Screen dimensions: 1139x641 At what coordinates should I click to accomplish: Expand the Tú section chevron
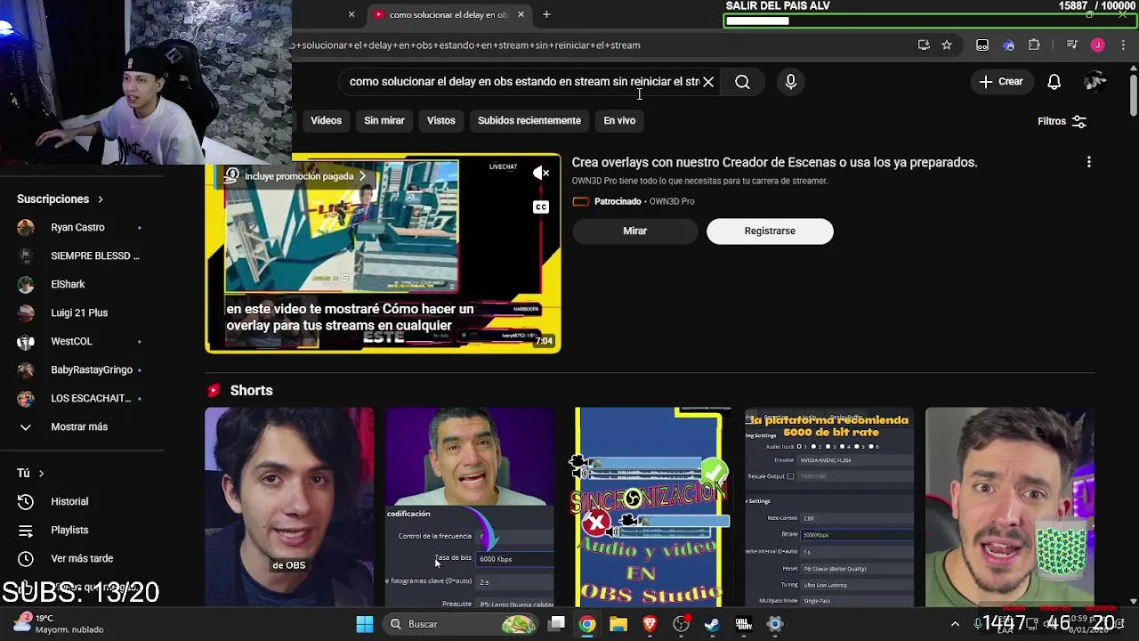[41, 474]
